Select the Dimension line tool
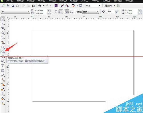This screenshot has width=143, height=113. tap(3, 75)
